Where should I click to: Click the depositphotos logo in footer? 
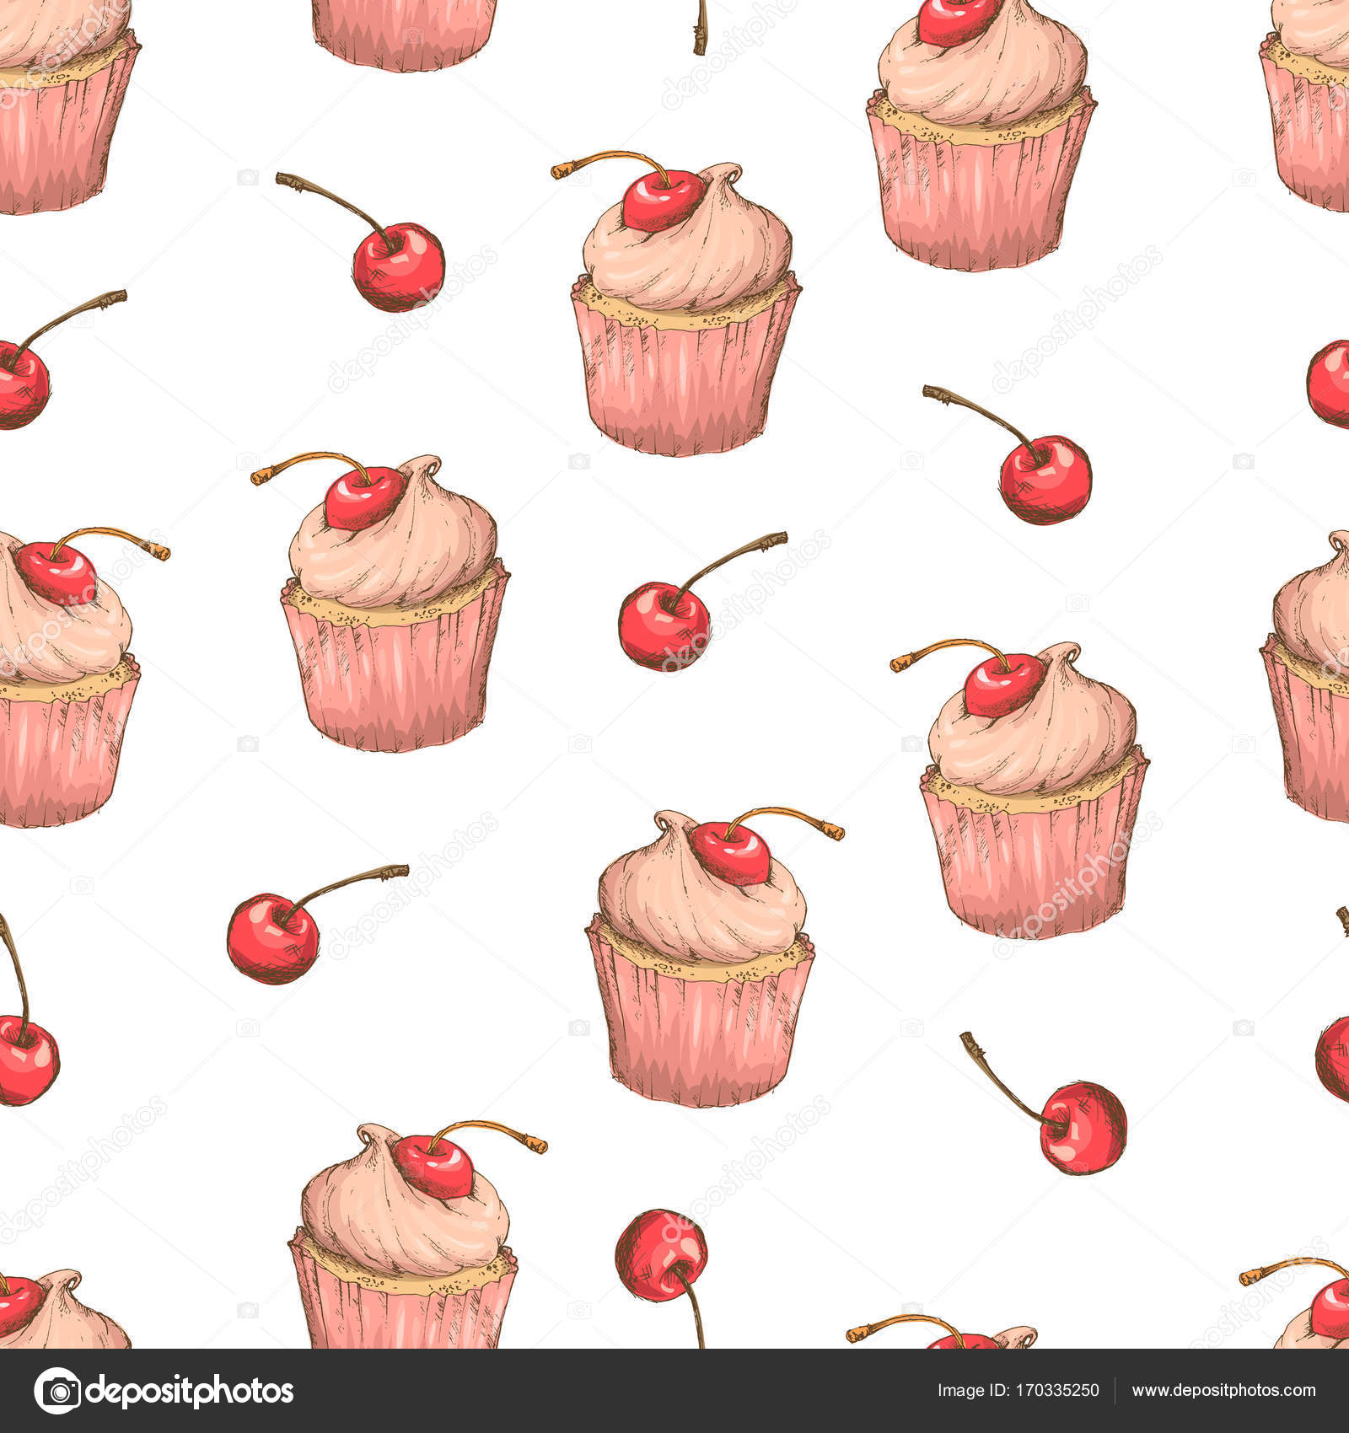click(164, 1391)
